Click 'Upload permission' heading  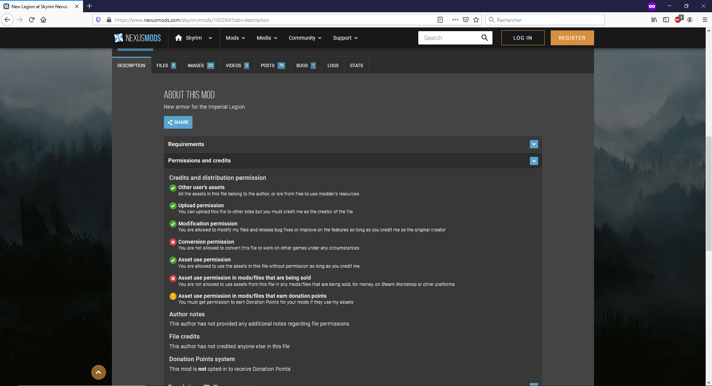201,205
